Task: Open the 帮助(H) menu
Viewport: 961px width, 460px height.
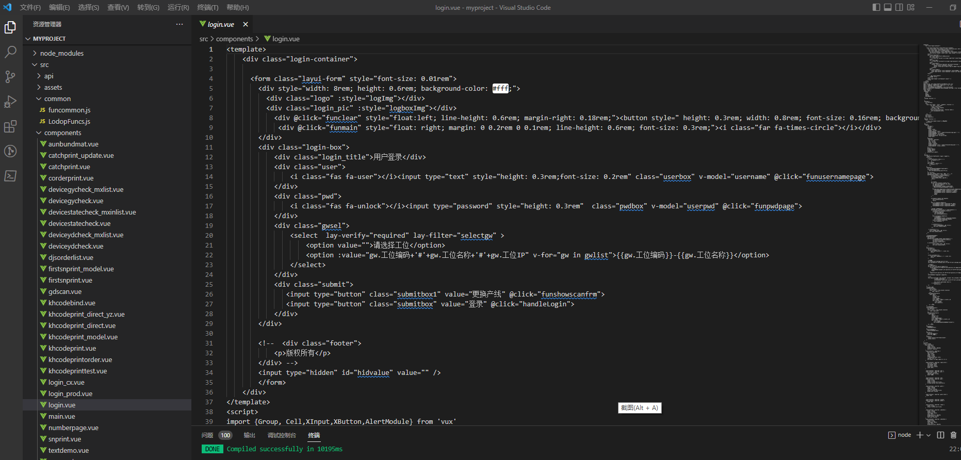Action: 237,7
